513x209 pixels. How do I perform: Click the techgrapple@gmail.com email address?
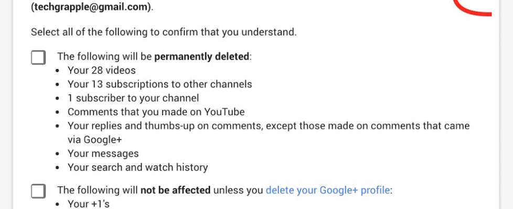(93, 8)
